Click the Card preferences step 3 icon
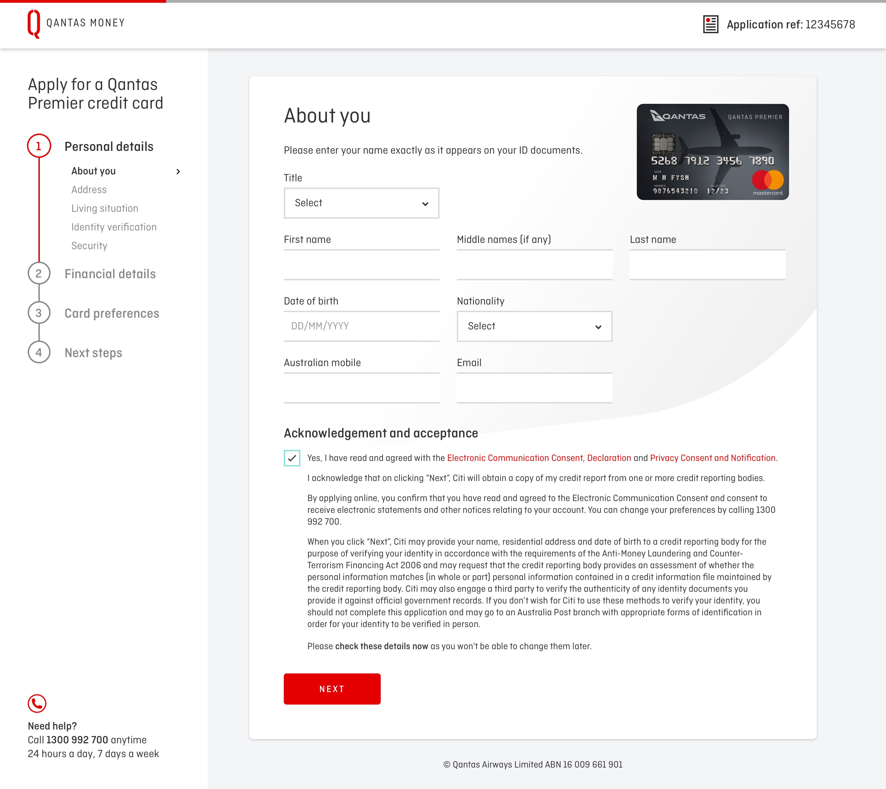Image resolution: width=886 pixels, height=789 pixels. coord(39,314)
